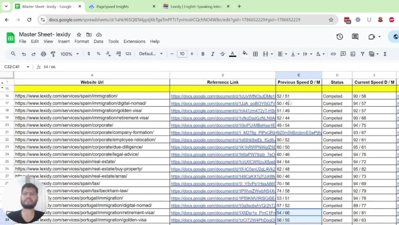This screenshot has height=225, width=399.
Task: Format as percent
Action: (99, 54)
